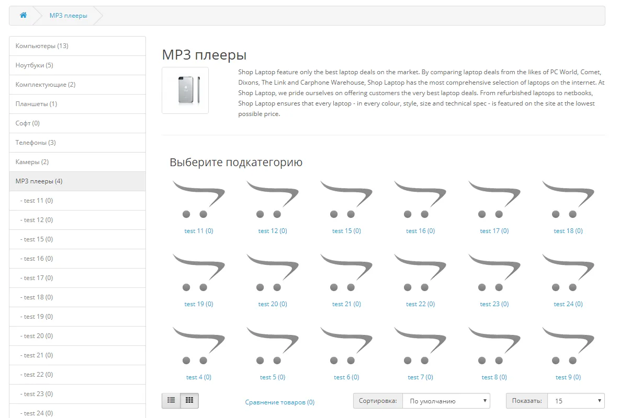619x418 pixels.
Task: Open the test 22 (0) subcategory link
Action: point(420,304)
